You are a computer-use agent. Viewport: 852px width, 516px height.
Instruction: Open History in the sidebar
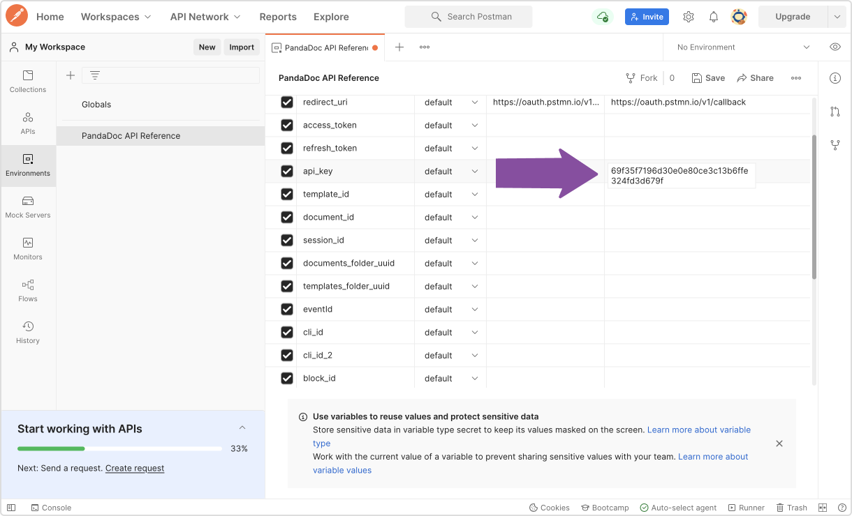28,333
